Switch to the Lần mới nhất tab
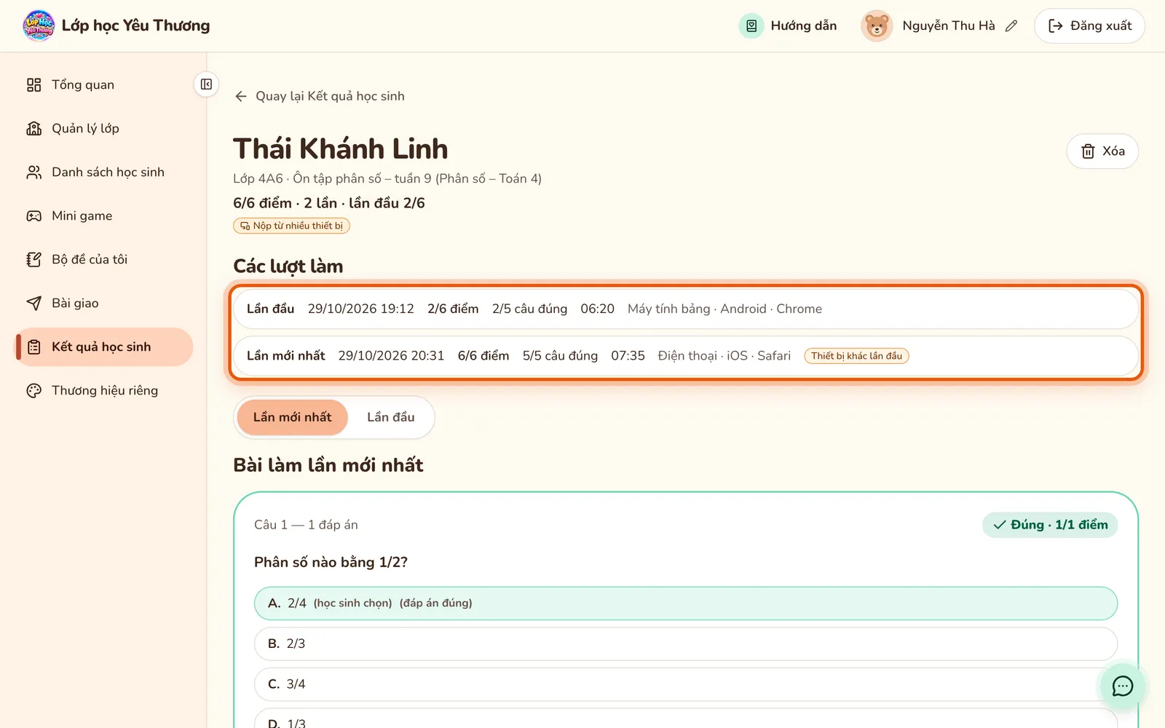 (292, 417)
